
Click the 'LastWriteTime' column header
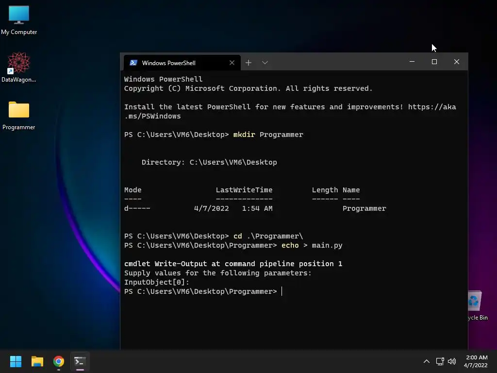pos(244,190)
